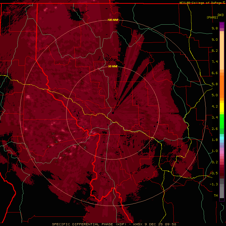The image size is (226, 226).
Task: Click the 100 NMI range ring label
Action: (x=113, y=20)
